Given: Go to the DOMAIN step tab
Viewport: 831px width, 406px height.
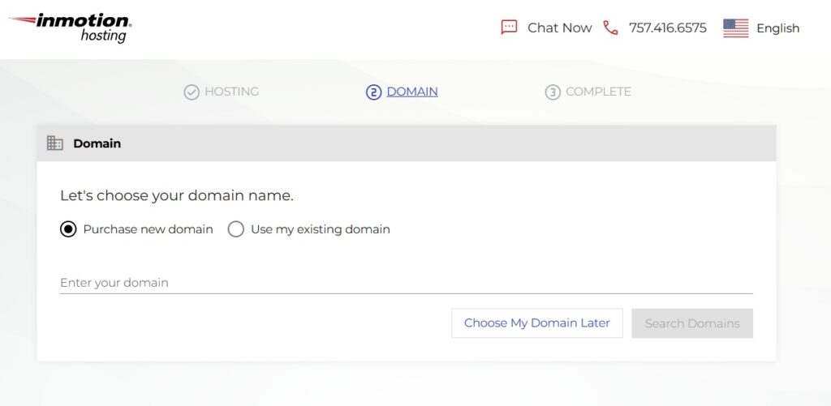Looking at the screenshot, I should tap(412, 92).
